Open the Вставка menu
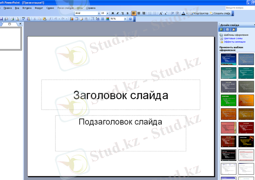 click(x=27, y=7)
